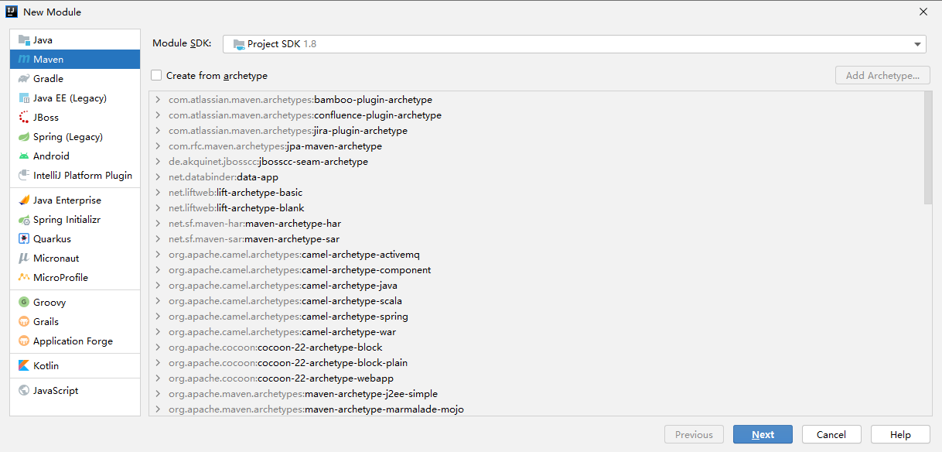Expand the jira-plugin-archetype entry
This screenshot has height=452, width=942.
pyautogui.click(x=158, y=131)
